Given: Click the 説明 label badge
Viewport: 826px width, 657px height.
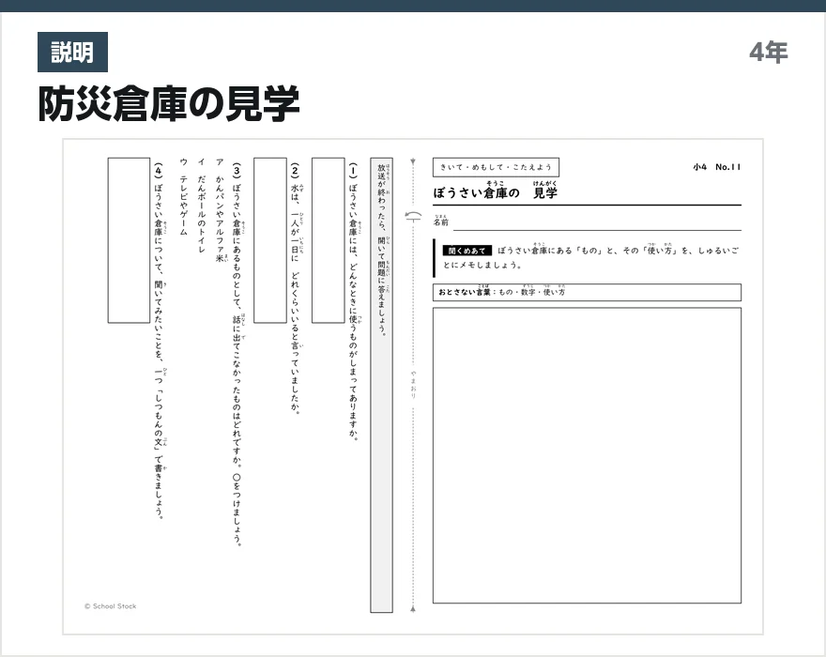Looking at the screenshot, I should coord(72,53).
